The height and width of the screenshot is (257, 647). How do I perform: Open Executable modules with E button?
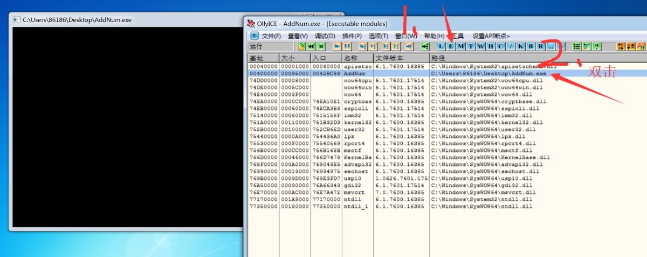(451, 46)
